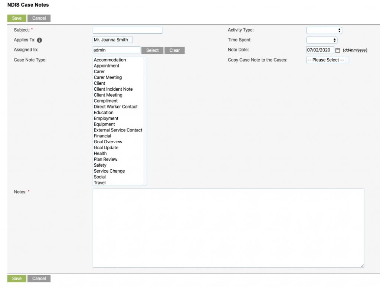Select Employment case note type
380x287 pixels.
click(x=118, y=118)
